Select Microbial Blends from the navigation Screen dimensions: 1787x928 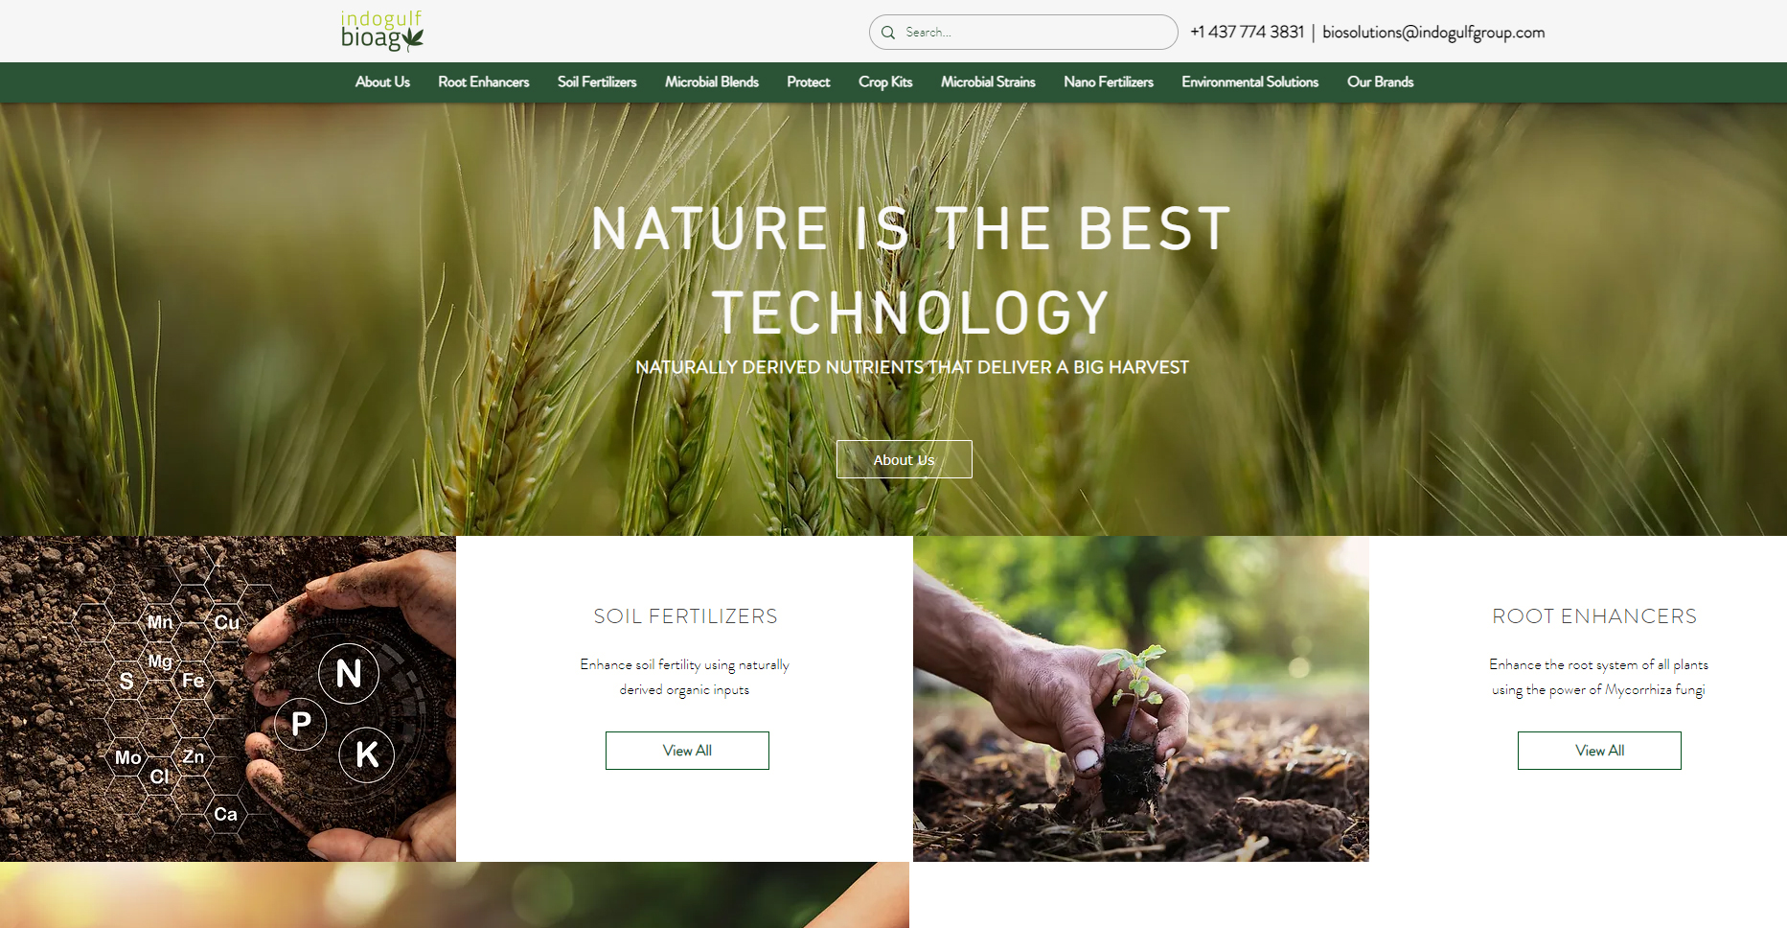click(x=711, y=82)
